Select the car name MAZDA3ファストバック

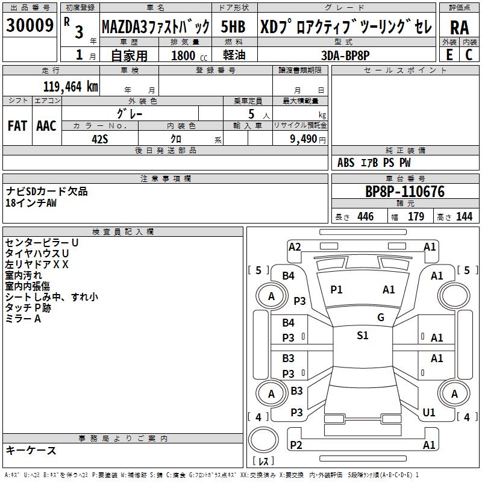(x=155, y=27)
